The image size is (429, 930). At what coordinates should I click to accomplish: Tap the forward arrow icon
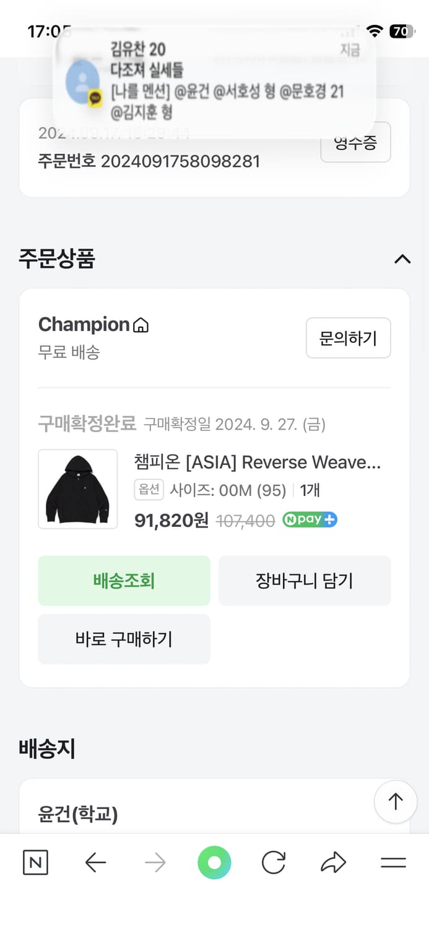155,862
